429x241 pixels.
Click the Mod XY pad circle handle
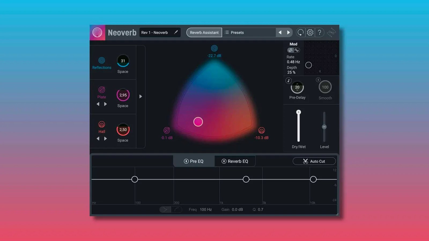pos(309,65)
